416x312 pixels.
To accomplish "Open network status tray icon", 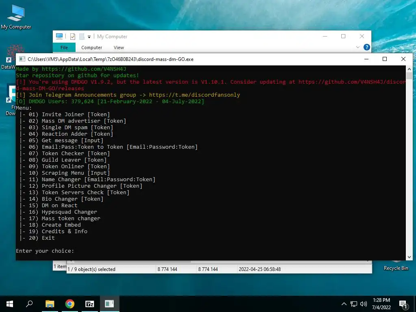I will point(354,304).
